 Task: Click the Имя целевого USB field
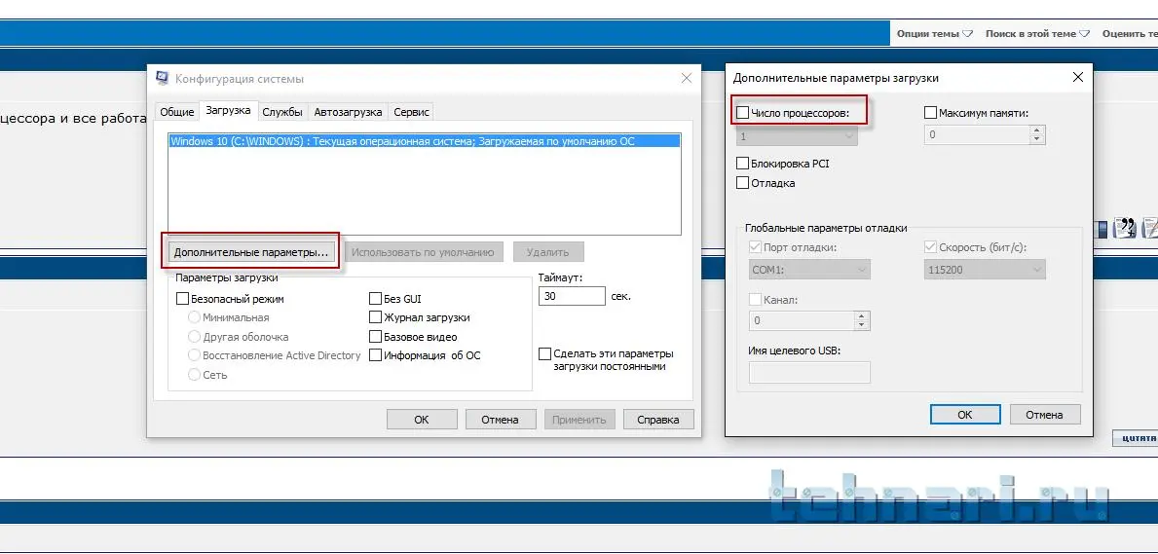pyautogui.click(x=809, y=372)
